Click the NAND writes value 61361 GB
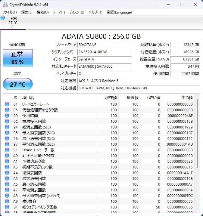203x216 pixels. (185, 59)
